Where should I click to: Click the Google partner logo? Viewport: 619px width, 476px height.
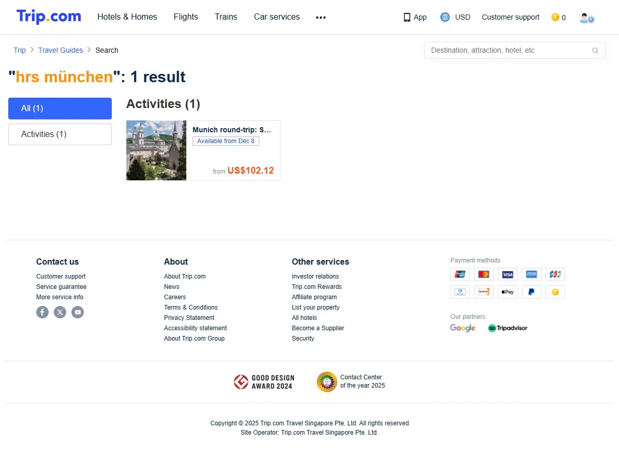pos(463,328)
